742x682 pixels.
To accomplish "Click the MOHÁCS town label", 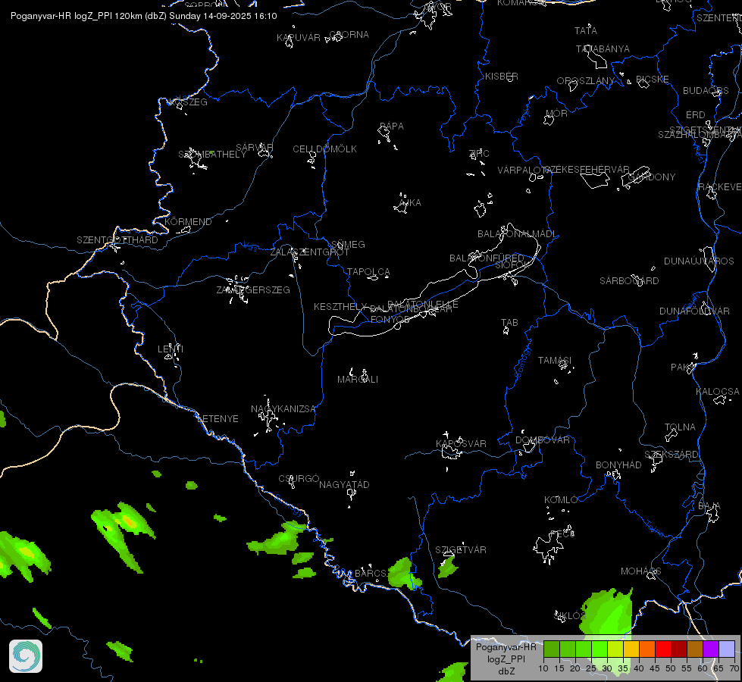I will tap(640, 571).
